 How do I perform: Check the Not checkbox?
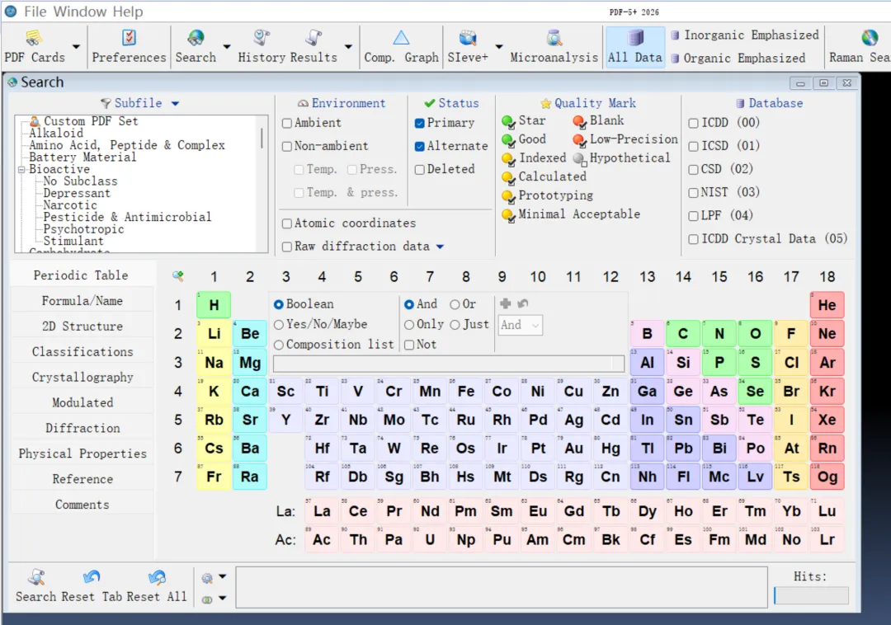click(409, 345)
